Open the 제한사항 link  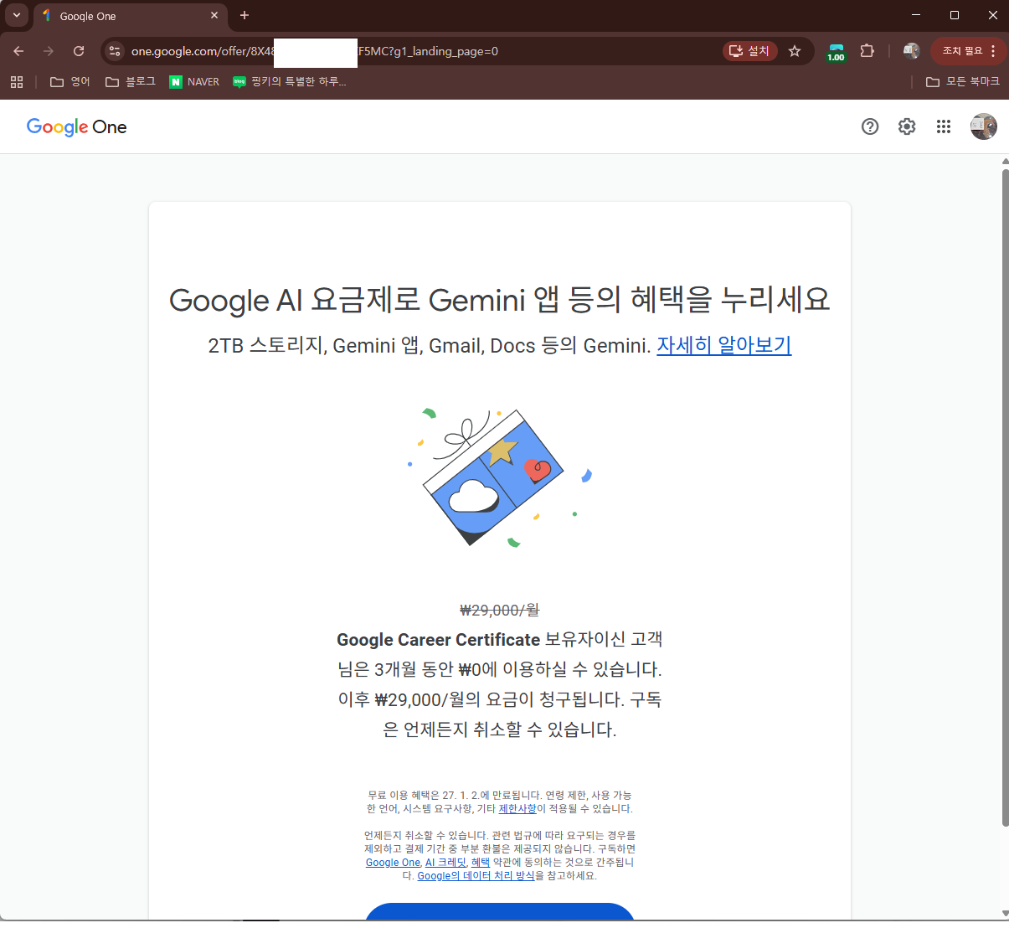click(x=517, y=809)
